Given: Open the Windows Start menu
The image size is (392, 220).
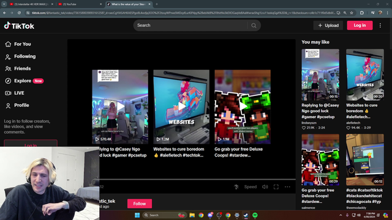Looking at the screenshot, I should 137,215.
